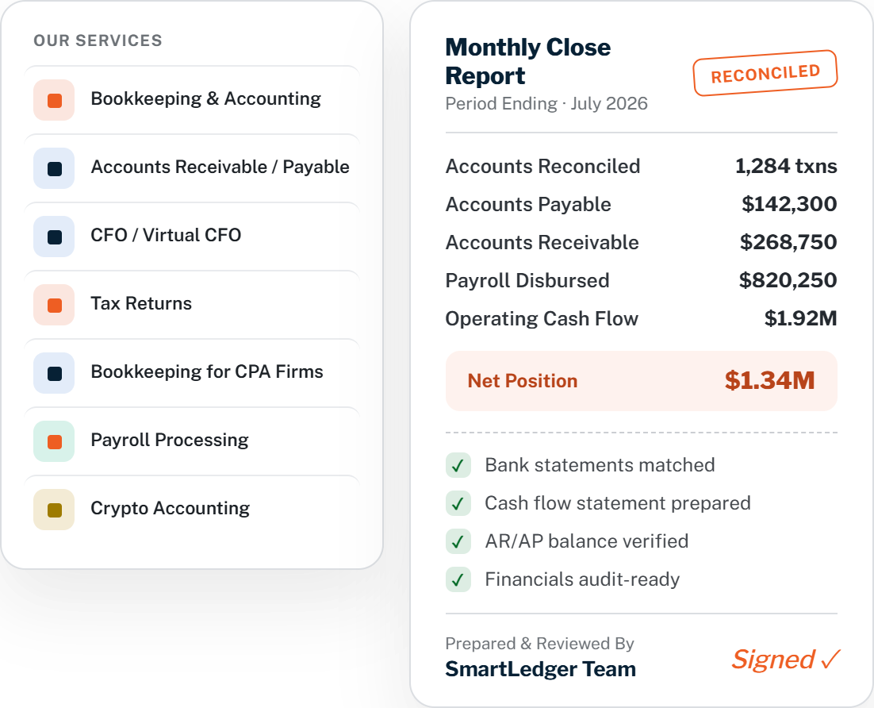The height and width of the screenshot is (708, 874).
Task: Click the Crypto Accounting gold icon
Action: (x=54, y=510)
